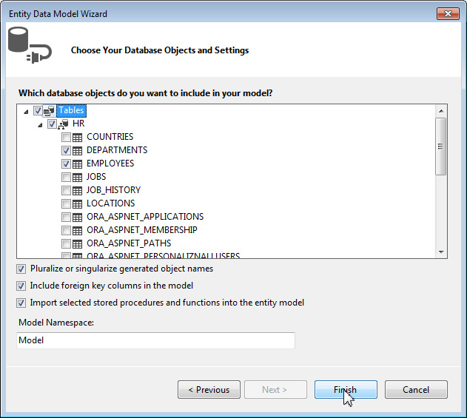Image resolution: width=467 pixels, height=418 pixels.
Task: Uncheck the DEPARTMENTS table checkbox
Action: point(66,151)
